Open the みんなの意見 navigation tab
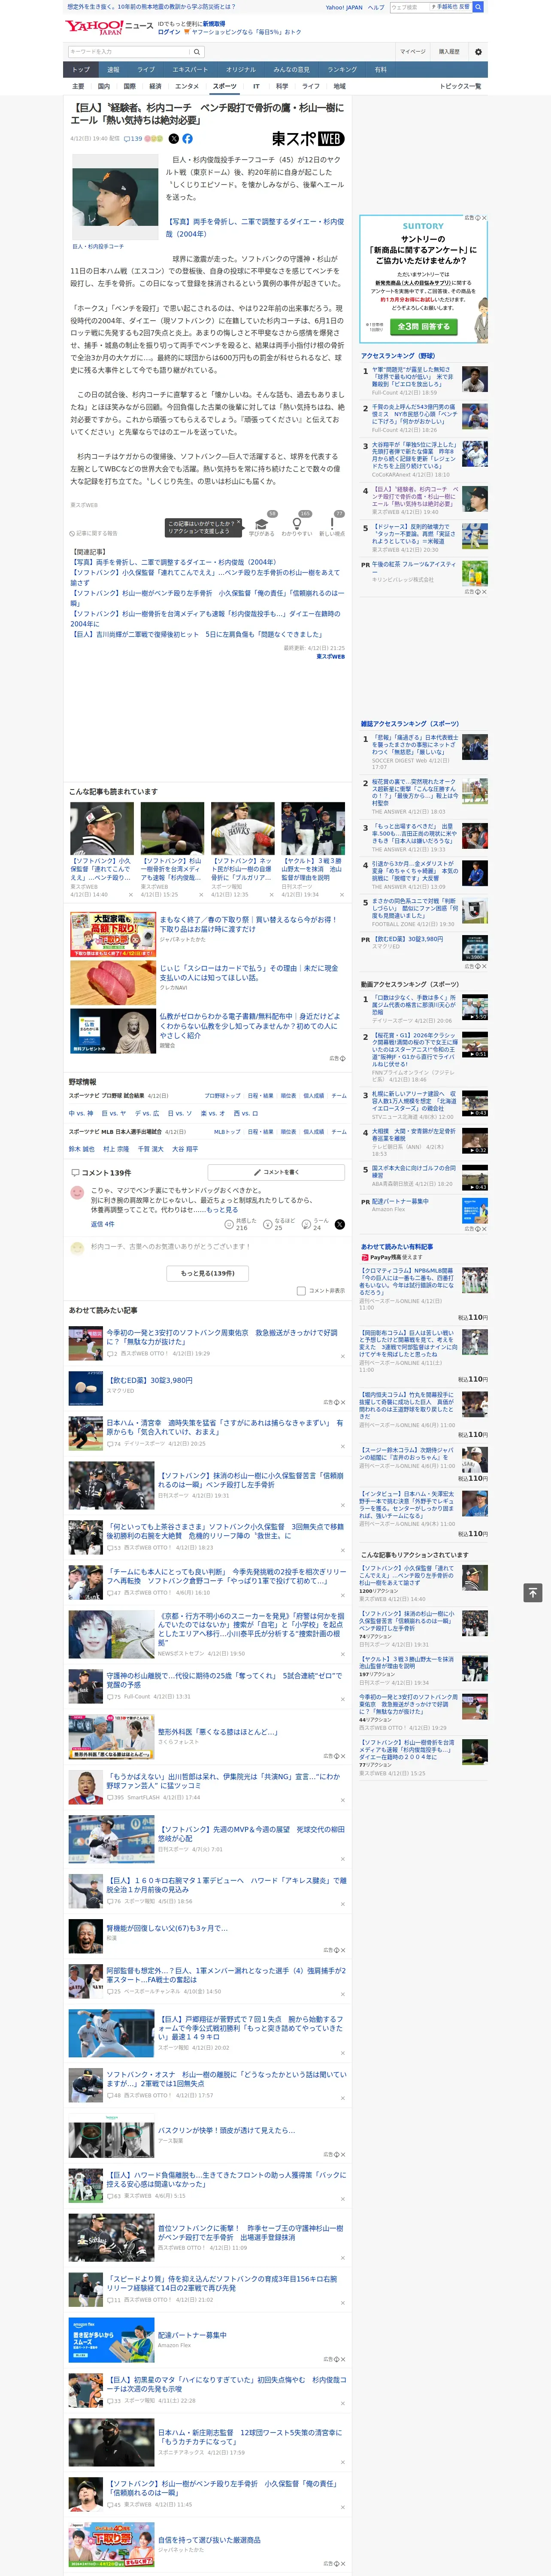This screenshot has height=2576, width=551. tap(292, 70)
